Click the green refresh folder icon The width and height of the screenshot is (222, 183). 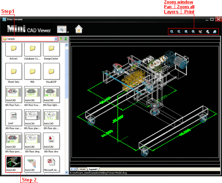pos(66,39)
